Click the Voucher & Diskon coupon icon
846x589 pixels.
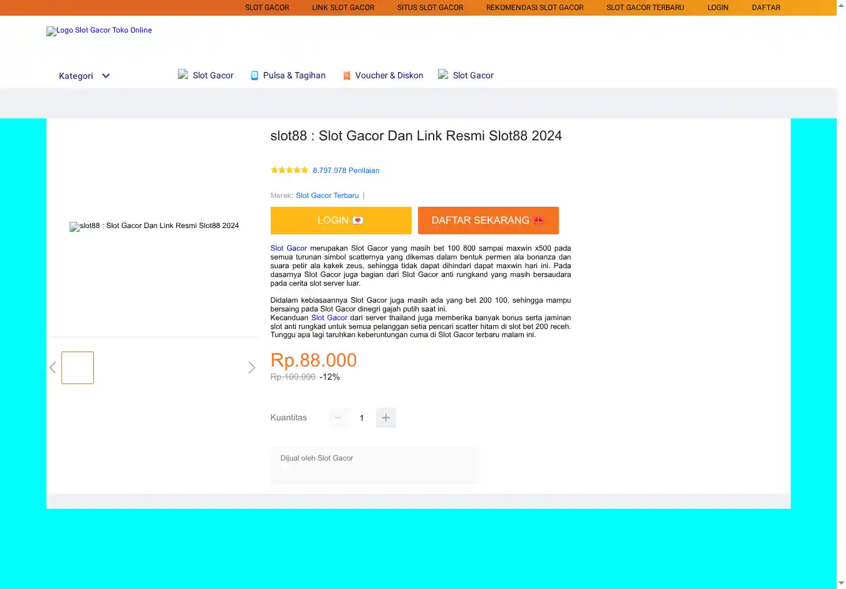click(x=347, y=76)
